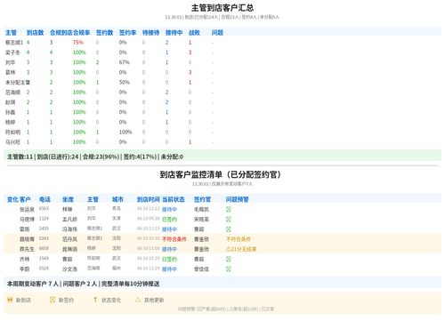Click the 城市 column header
This screenshot has height=329, width=445.
pyautogui.click(x=117, y=199)
